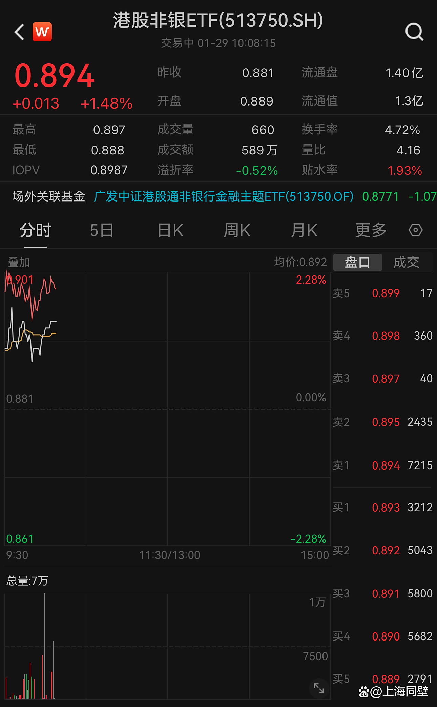Tap the 成交额 value 589万
437x707 pixels.
(x=259, y=150)
